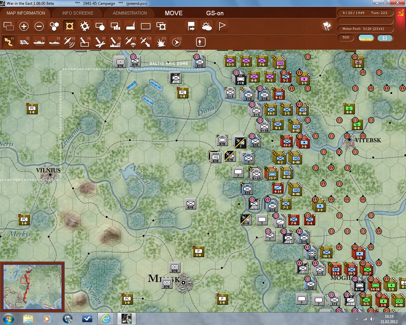This screenshot has width=406, height=325.
Task: Select the F12 circled arrow mode
Action: tap(176, 42)
